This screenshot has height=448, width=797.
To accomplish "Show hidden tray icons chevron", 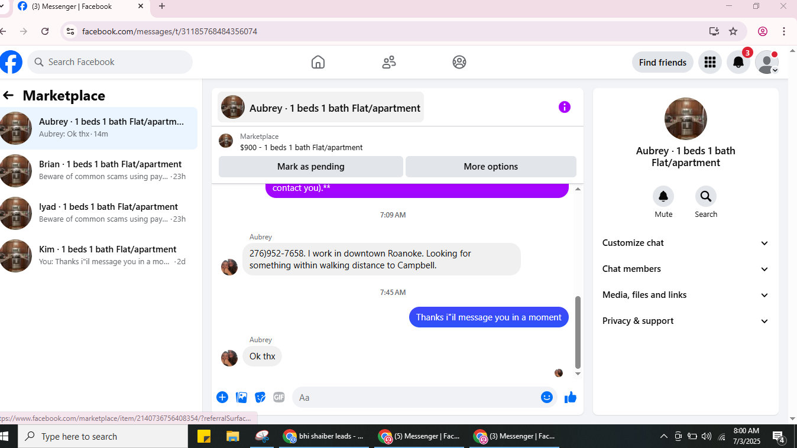I will tap(664, 436).
